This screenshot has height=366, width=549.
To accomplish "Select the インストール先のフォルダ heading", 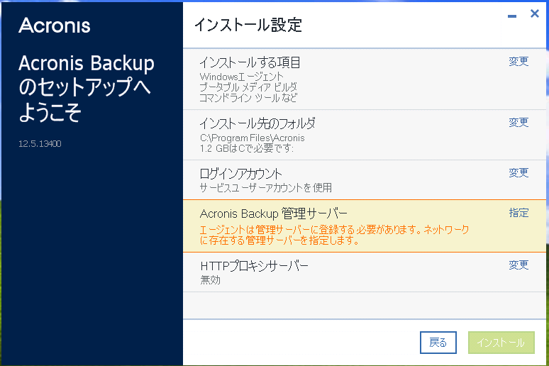I will 257,123.
